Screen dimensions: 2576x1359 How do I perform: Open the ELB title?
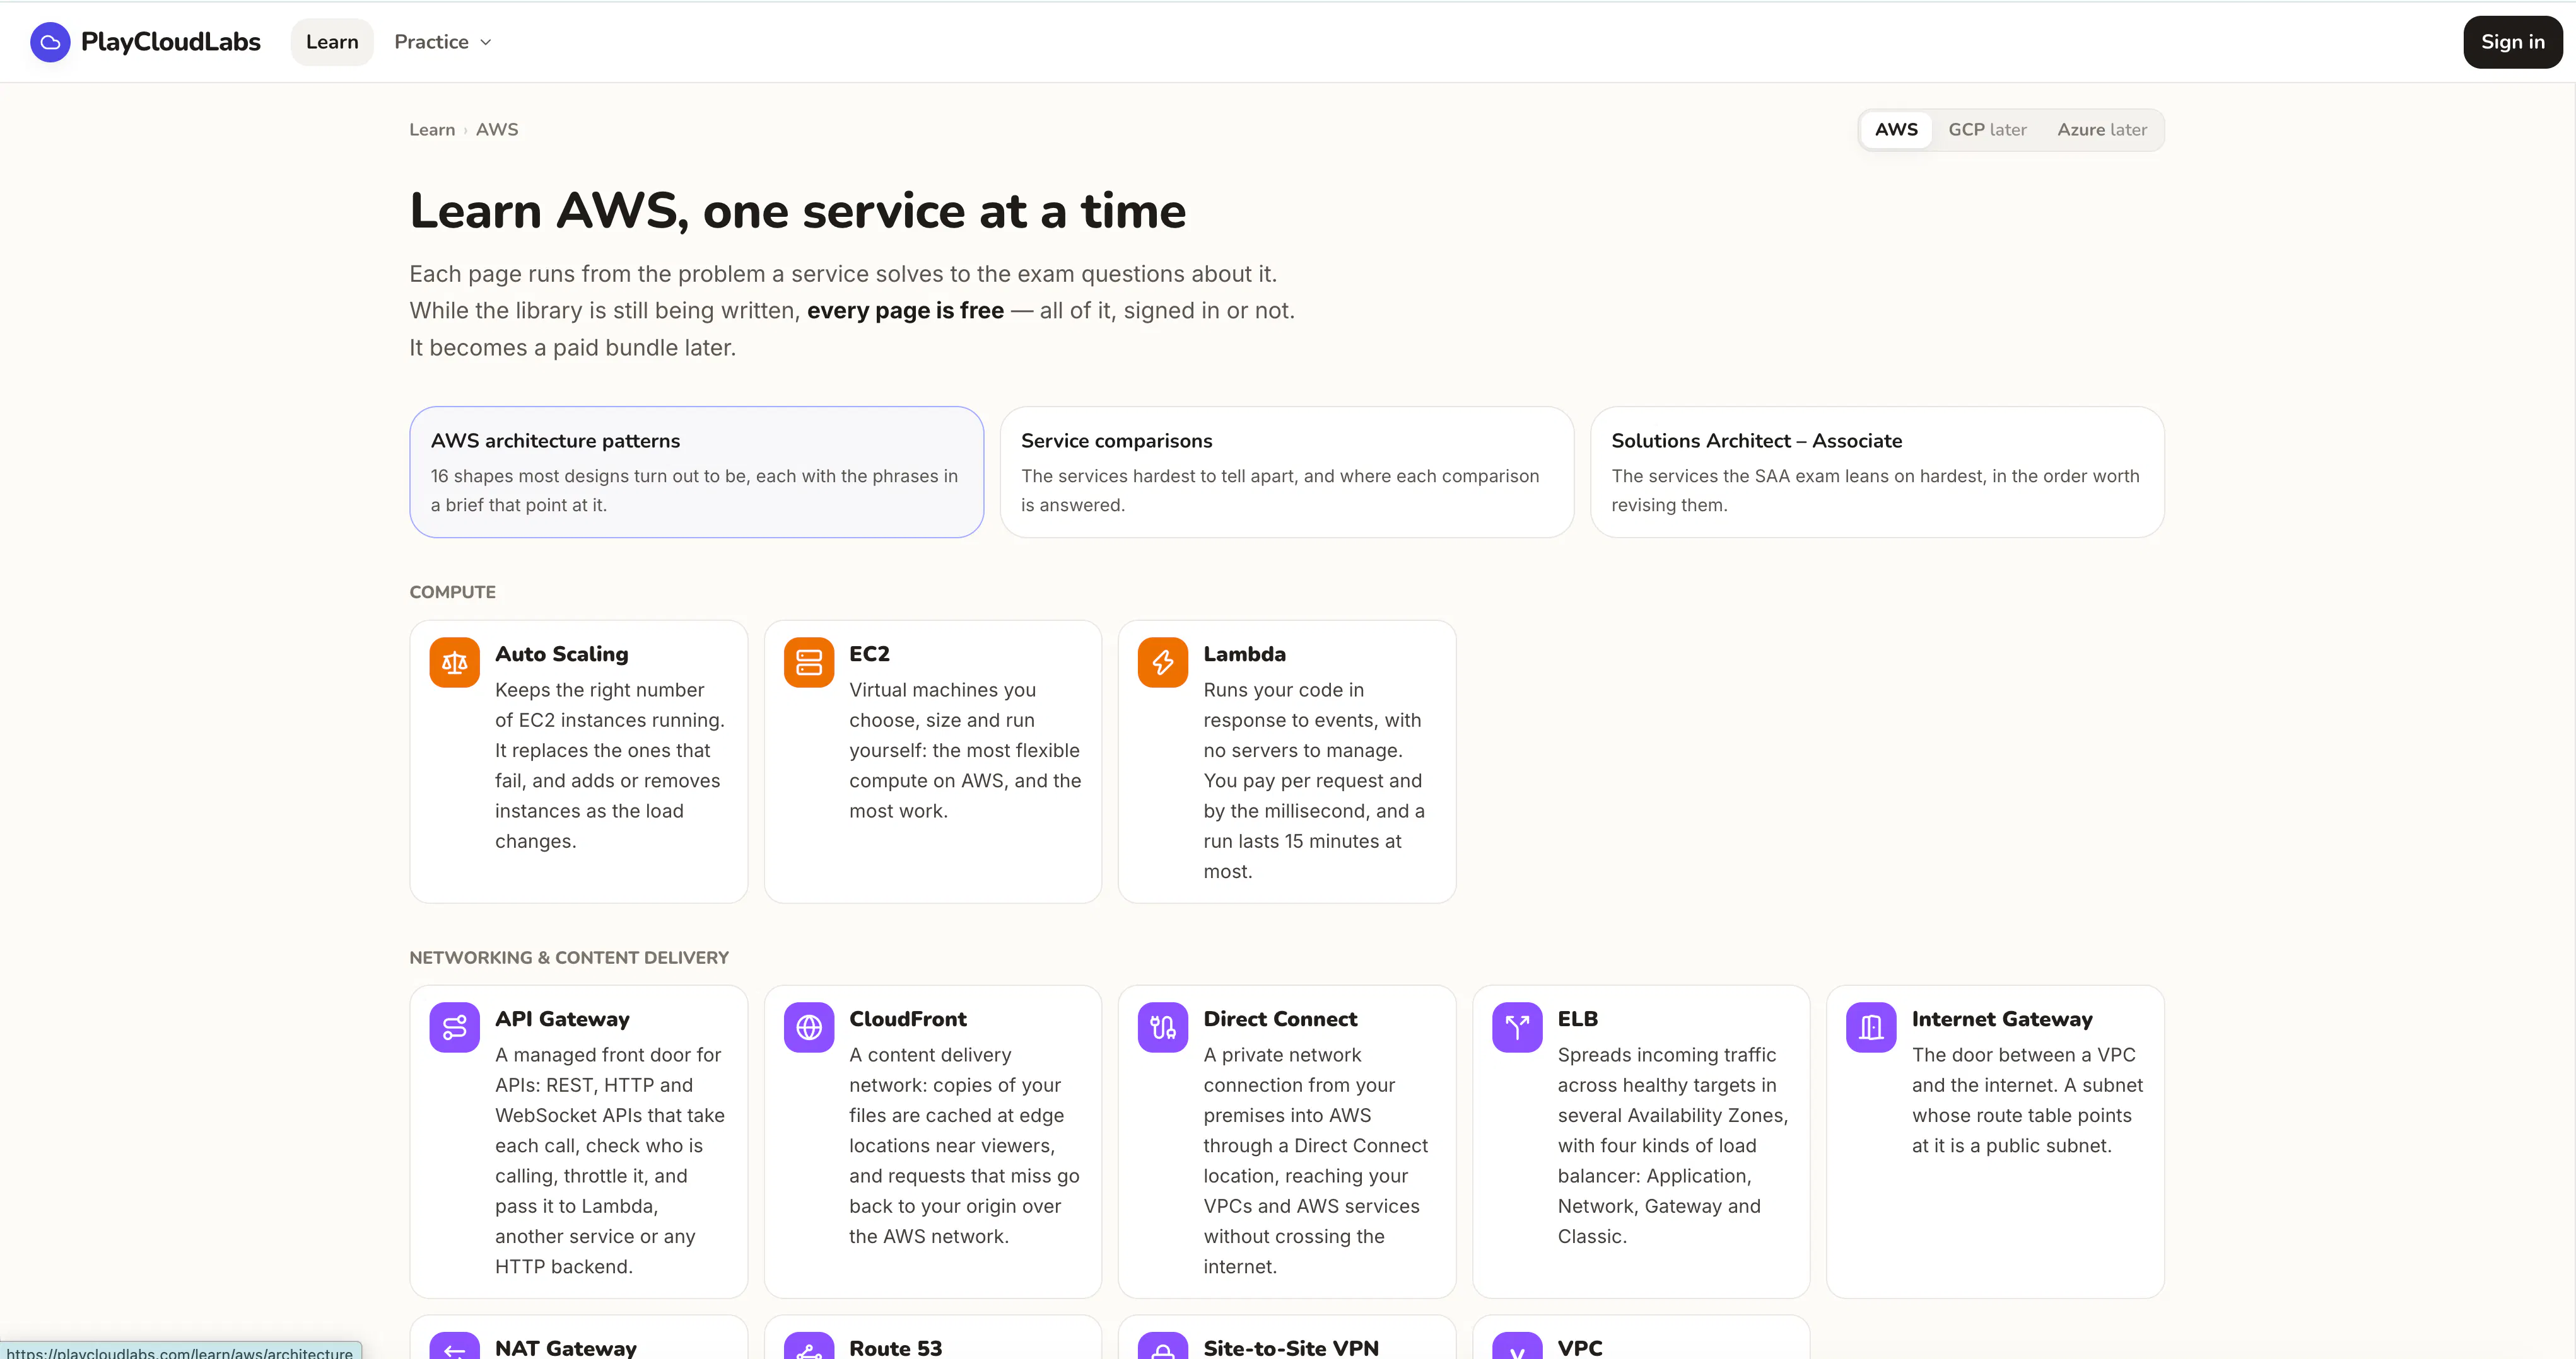click(1578, 1018)
